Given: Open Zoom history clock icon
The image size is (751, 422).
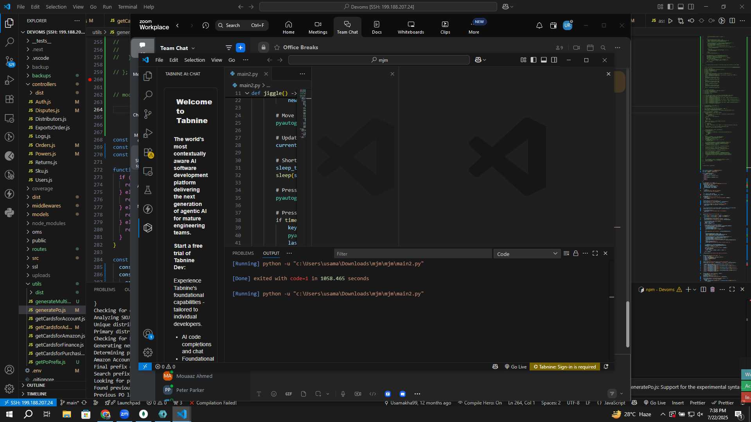Looking at the screenshot, I should 206,25.
